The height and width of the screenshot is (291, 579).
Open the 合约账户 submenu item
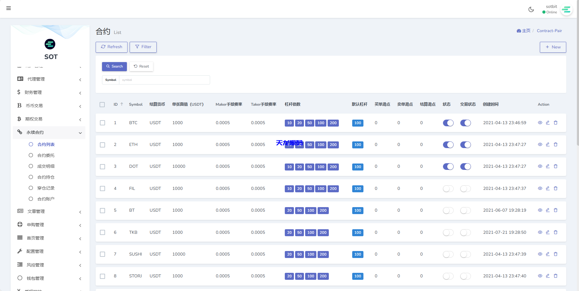click(x=46, y=199)
